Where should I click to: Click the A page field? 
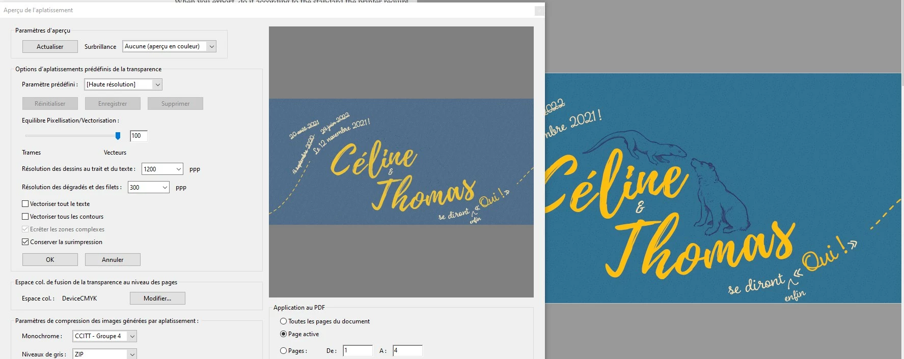click(407, 350)
